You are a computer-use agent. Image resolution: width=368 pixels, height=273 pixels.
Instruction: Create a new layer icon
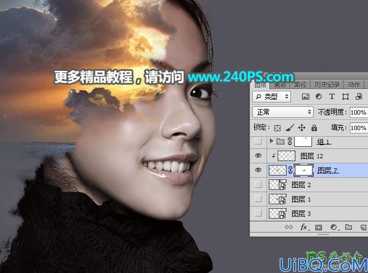point(364,227)
